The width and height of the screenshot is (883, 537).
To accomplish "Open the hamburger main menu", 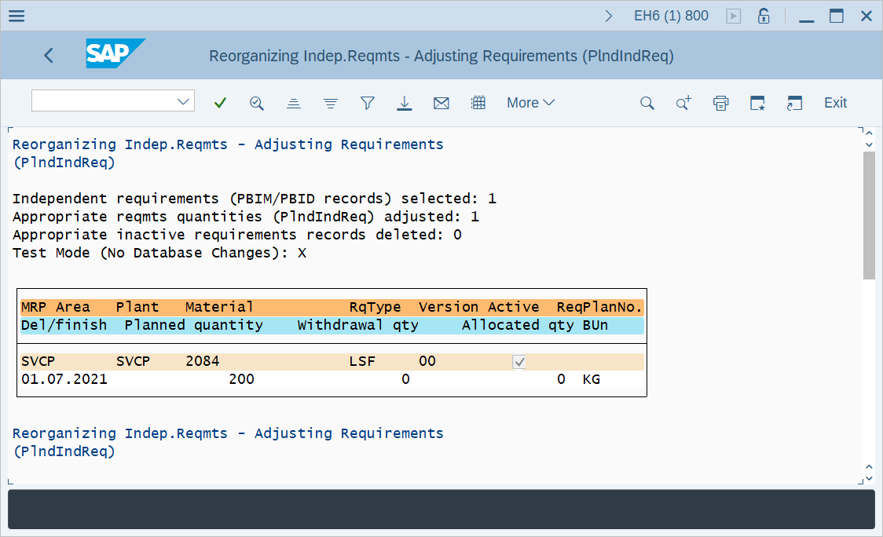I will coord(16,16).
